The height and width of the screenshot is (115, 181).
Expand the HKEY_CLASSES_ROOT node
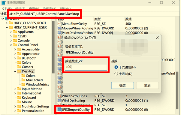[7, 23]
